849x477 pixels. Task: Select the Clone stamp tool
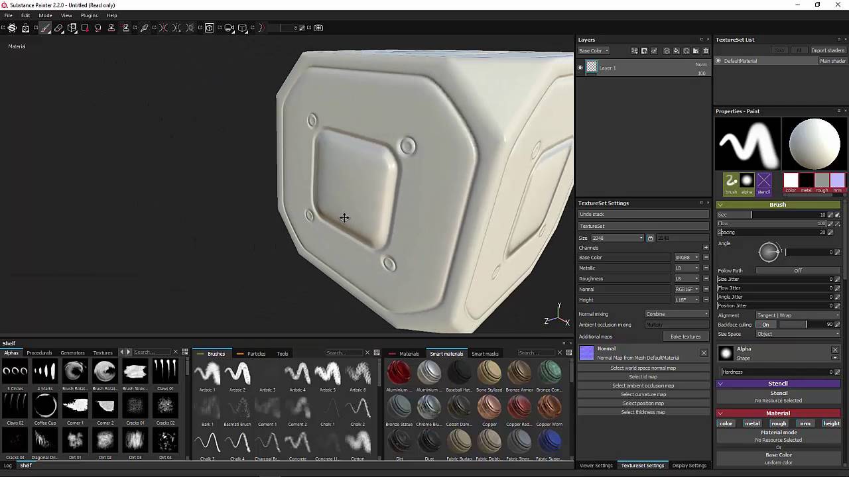pyautogui.click(x=111, y=28)
